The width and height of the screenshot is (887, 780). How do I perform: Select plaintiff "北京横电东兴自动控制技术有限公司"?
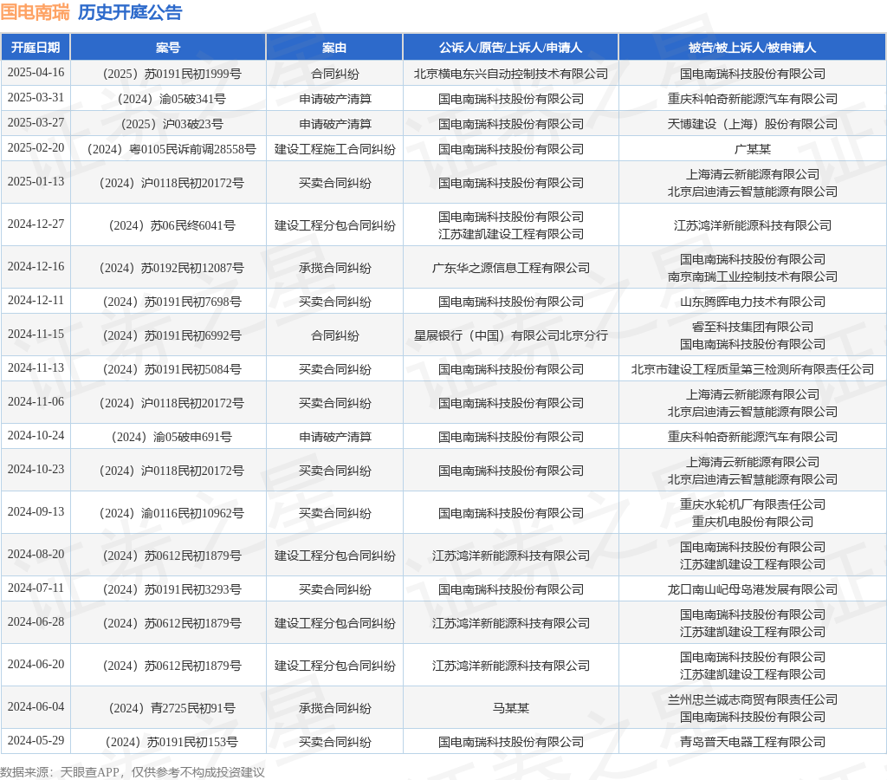pos(511,75)
